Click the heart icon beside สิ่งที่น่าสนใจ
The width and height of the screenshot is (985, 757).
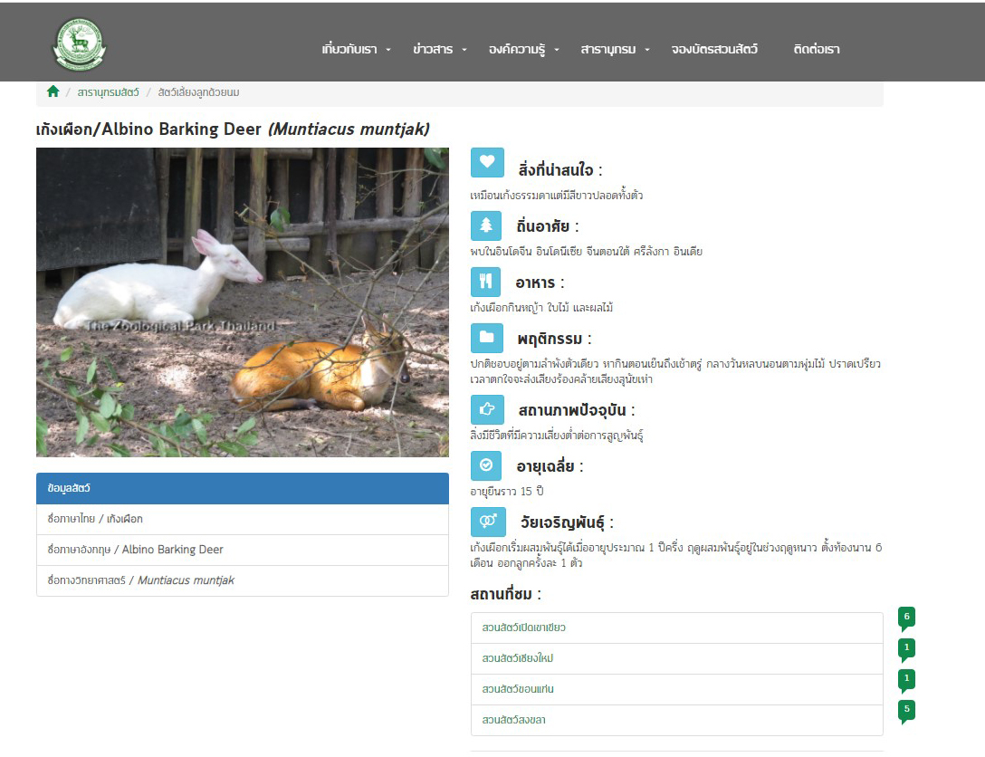(x=486, y=162)
